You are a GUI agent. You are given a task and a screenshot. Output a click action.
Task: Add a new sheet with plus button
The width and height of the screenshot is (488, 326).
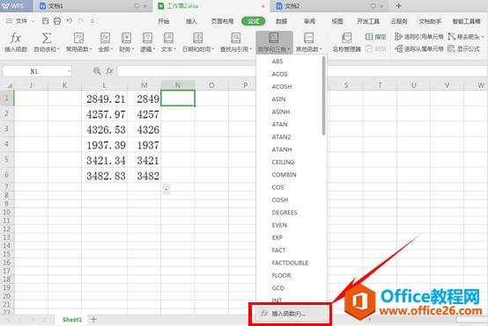(x=93, y=319)
